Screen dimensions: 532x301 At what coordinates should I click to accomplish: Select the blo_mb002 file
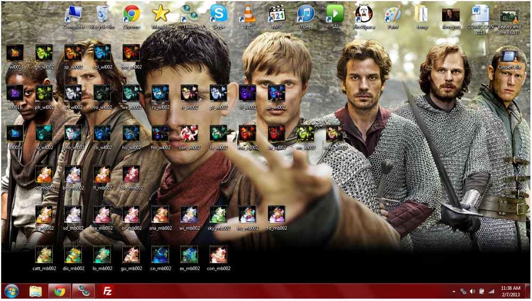click(x=131, y=178)
